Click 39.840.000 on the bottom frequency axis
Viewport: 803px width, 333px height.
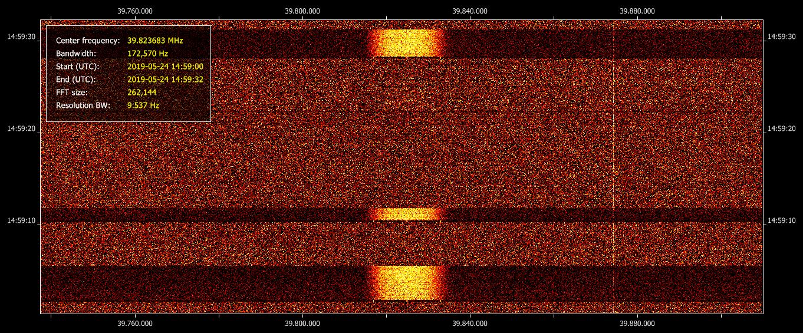pyautogui.click(x=470, y=323)
